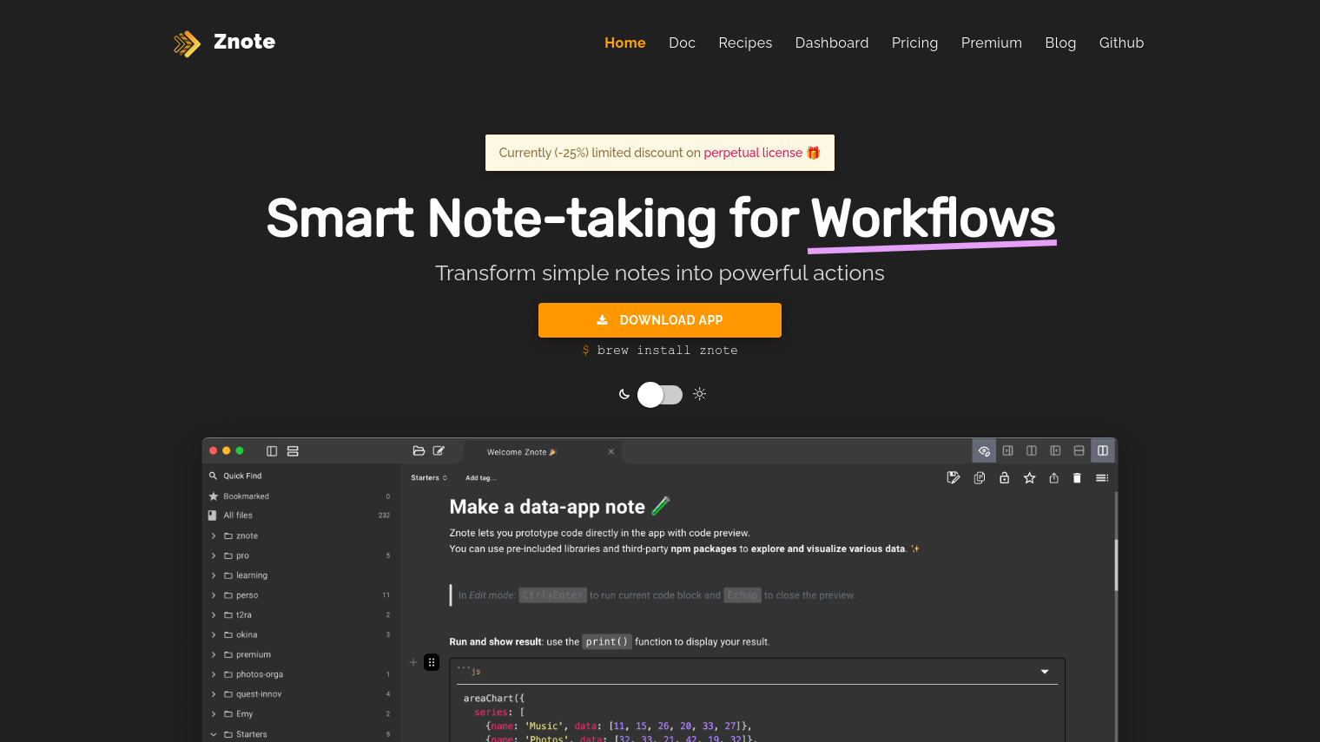This screenshot has height=742, width=1320.
Task: Click the Quick Find magnifier icon
Action: [213, 476]
